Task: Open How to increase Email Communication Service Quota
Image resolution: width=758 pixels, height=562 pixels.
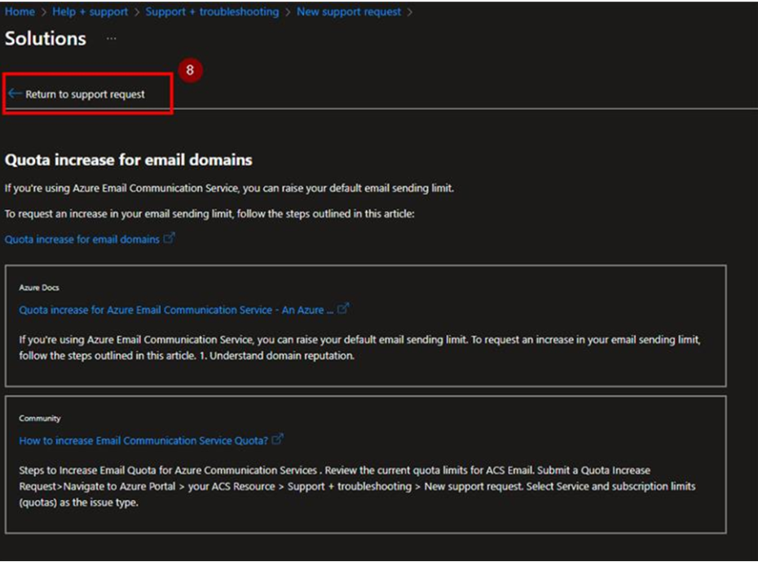Action: tap(143, 441)
